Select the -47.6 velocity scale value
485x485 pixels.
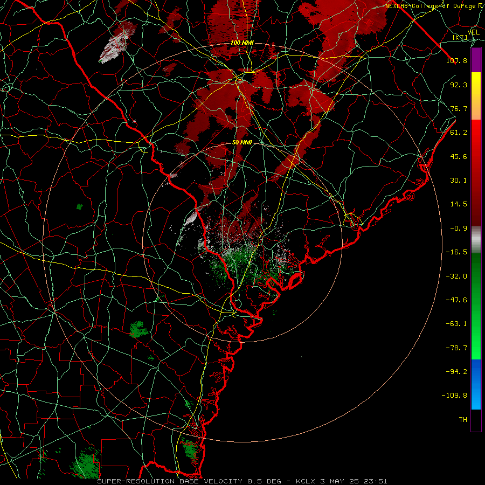coord(456,300)
